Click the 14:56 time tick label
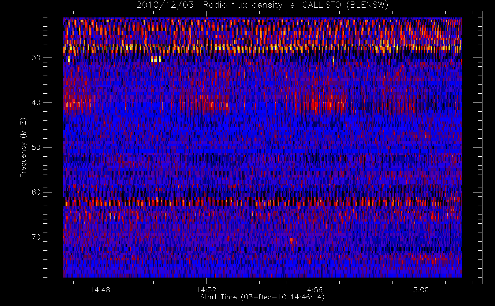 [x=313, y=290]
